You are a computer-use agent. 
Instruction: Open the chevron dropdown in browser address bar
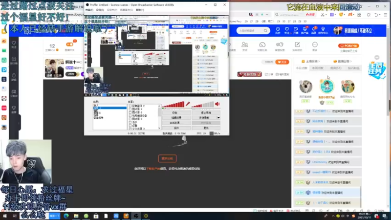point(267,15)
